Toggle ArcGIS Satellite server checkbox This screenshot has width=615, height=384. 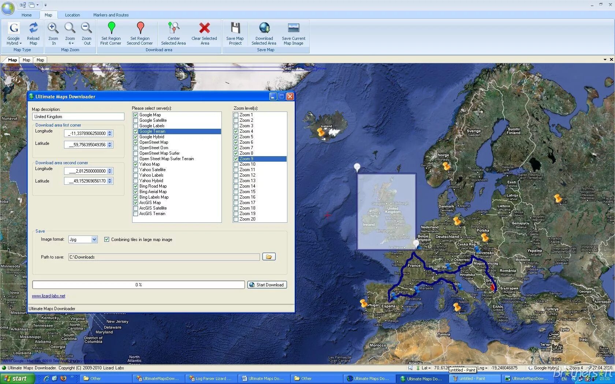[136, 208]
